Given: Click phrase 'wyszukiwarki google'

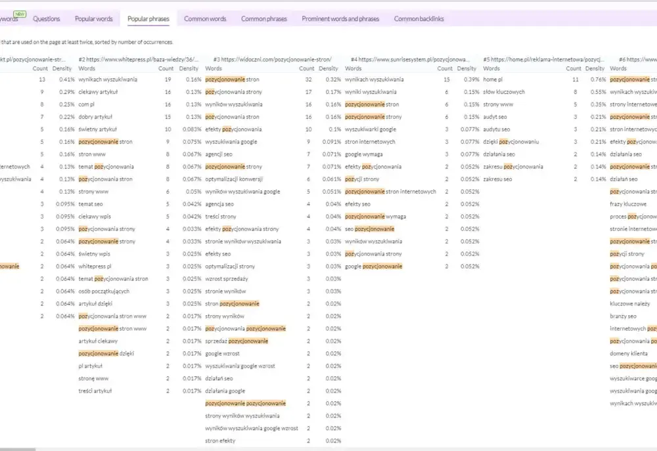Looking at the screenshot, I should [371, 129].
